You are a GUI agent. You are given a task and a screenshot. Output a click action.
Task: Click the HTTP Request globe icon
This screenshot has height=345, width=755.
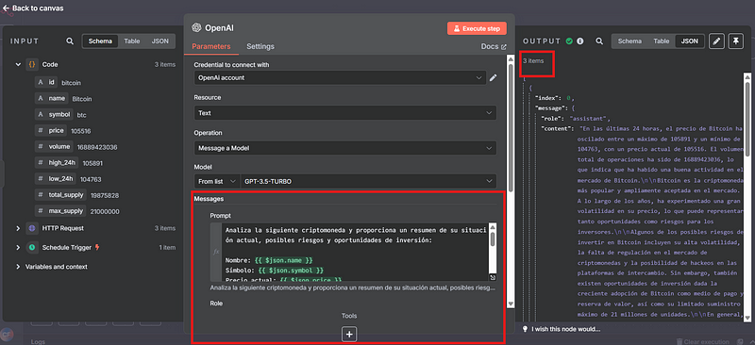coord(32,228)
